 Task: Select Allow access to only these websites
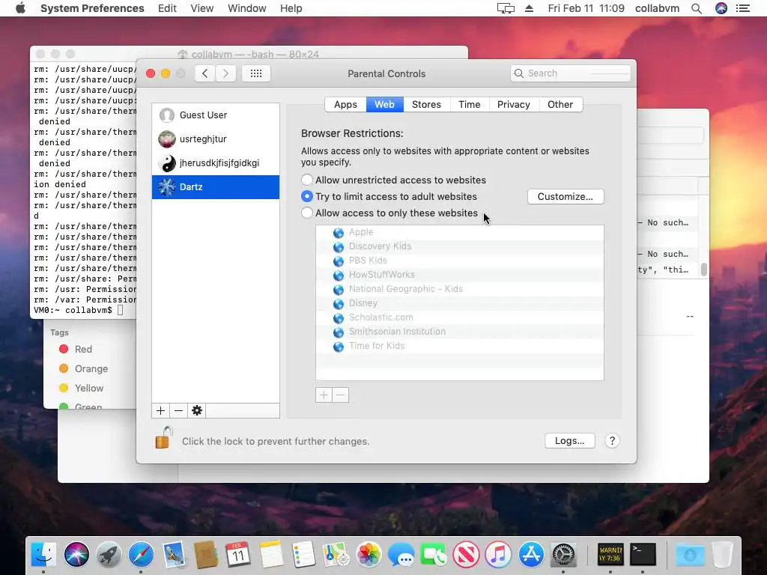point(306,213)
